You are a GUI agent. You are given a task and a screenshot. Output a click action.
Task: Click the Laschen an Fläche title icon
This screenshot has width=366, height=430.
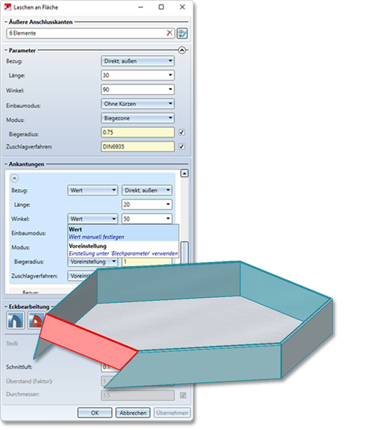tap(8, 7)
